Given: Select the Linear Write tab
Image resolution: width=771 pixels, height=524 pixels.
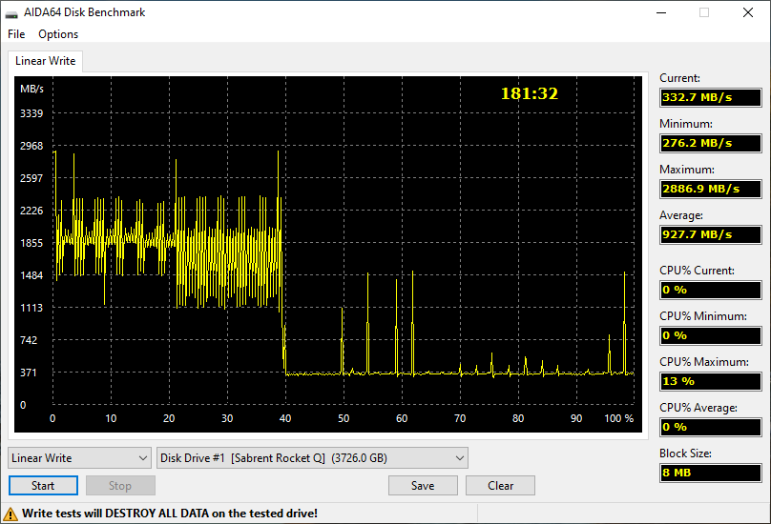Looking at the screenshot, I should (x=45, y=61).
